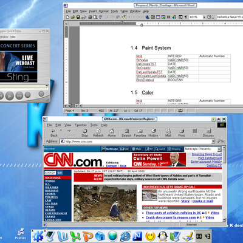Click the Tux penguin icon on KDE panel
This screenshot has width=243, height=243.
click(x=162, y=236)
